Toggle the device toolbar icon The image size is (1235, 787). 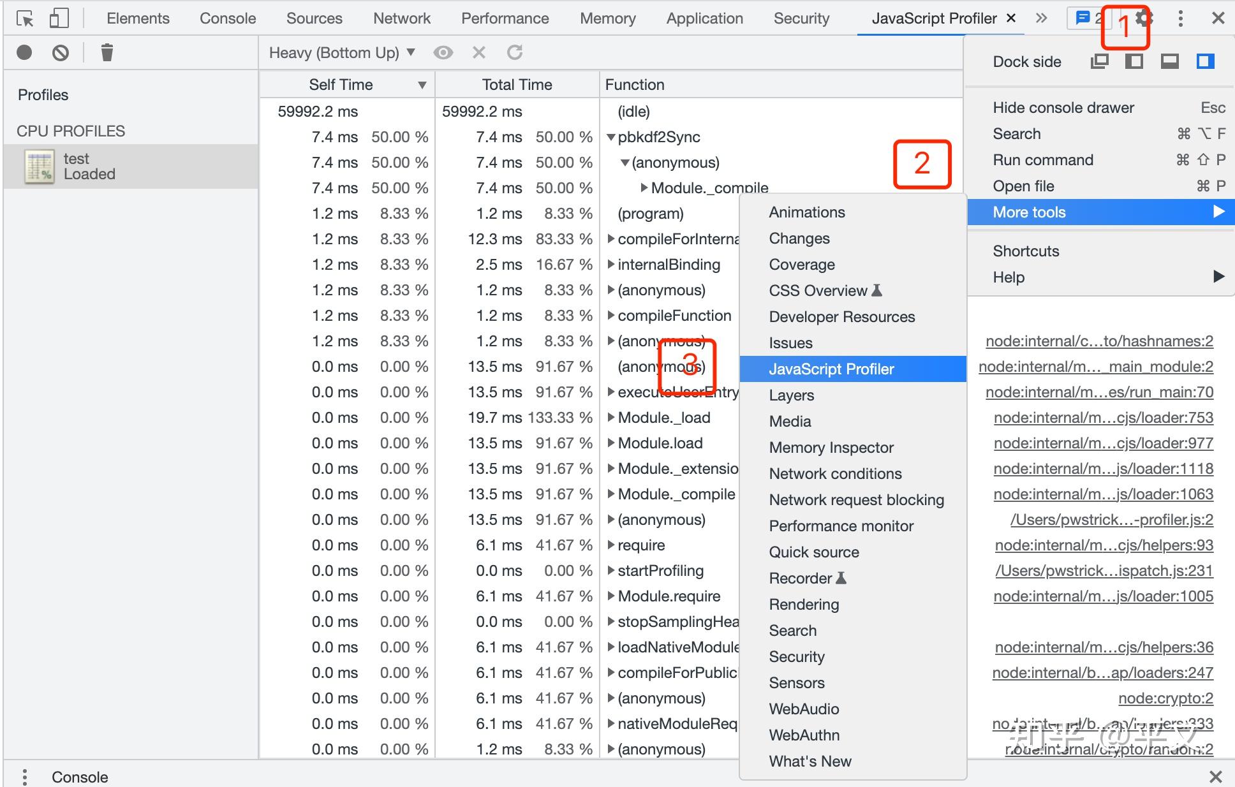tap(59, 18)
